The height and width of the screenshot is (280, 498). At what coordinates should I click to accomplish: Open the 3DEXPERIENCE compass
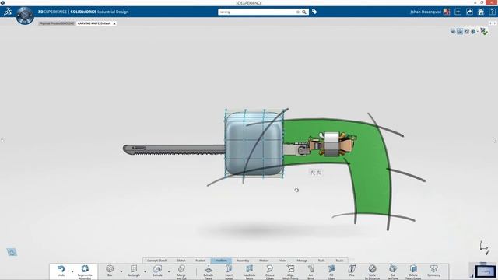[x=25, y=16]
